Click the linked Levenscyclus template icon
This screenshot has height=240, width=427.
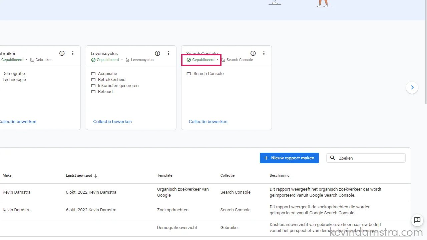click(x=127, y=60)
